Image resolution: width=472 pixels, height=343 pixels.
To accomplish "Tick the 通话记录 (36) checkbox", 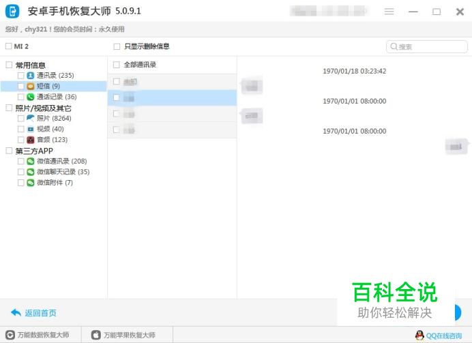I will (20, 97).
